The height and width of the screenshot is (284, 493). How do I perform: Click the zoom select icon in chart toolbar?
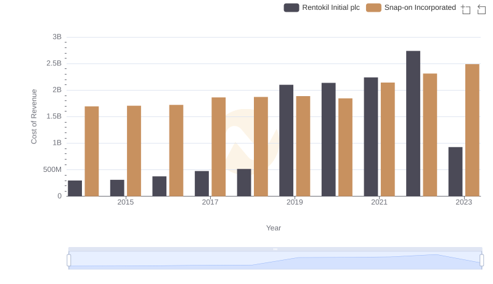466,9
